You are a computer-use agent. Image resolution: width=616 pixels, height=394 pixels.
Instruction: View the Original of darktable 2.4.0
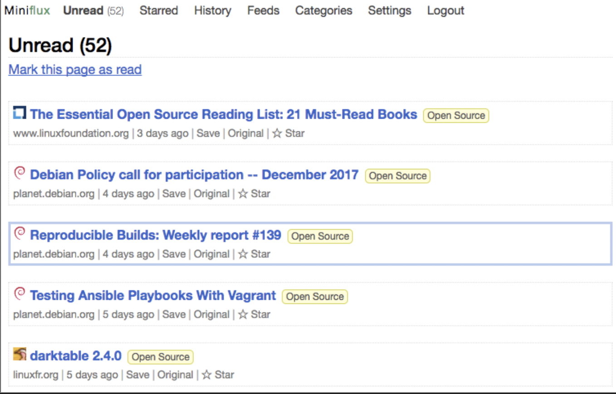tap(176, 375)
